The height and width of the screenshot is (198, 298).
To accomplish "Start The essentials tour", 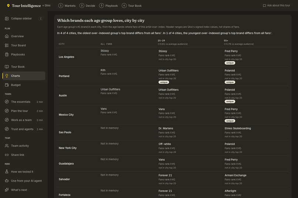I will pos(24,102).
